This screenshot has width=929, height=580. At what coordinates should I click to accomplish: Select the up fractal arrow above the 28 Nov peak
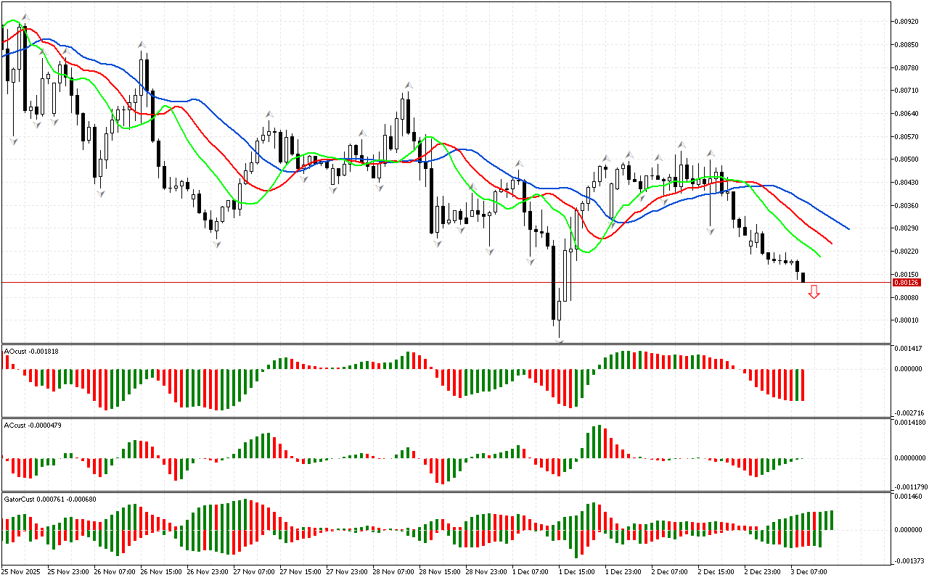409,86
